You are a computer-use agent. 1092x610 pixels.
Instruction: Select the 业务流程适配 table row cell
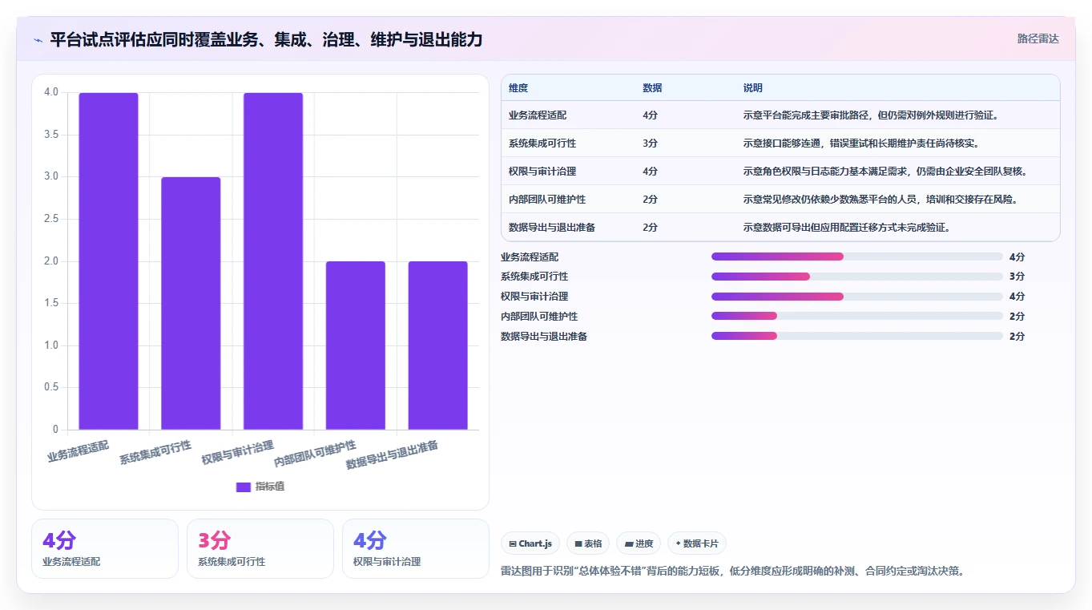[x=538, y=115]
